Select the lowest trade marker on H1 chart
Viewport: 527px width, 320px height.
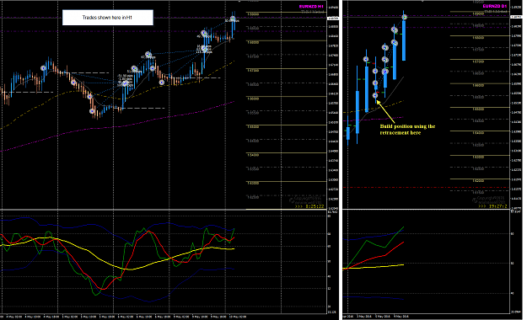point(92,111)
